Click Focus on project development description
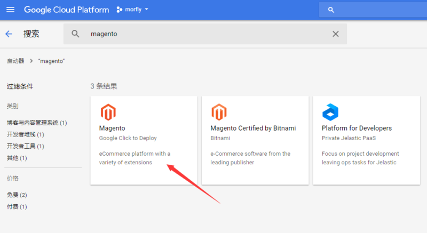The height and width of the screenshot is (233, 427). pyautogui.click(x=360, y=158)
